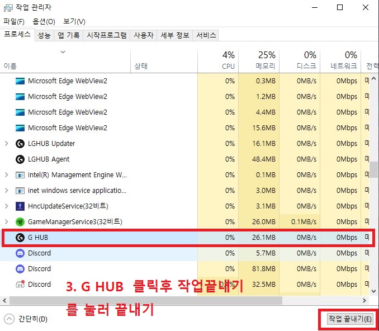The image size is (379, 331).
Task: Switch to the 시작프로그램 tab
Action: (107, 35)
